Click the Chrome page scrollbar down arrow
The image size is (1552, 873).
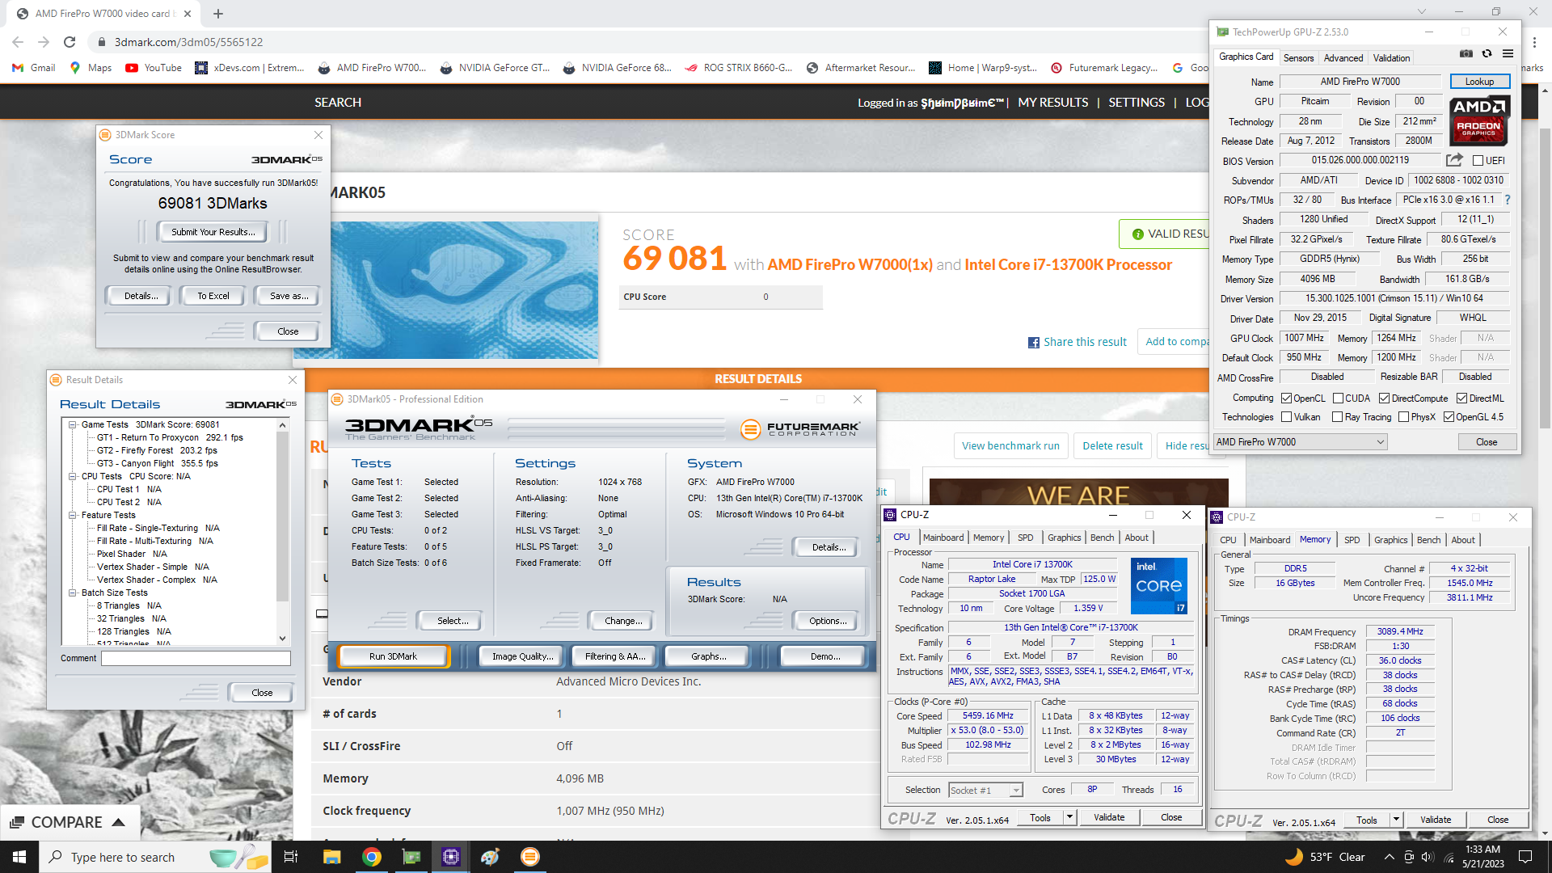[x=1545, y=833]
